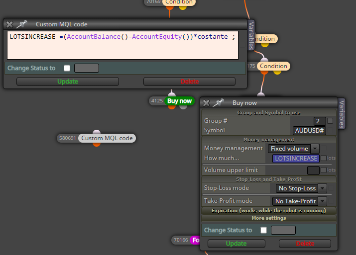Expand the Expiration section

click(x=269, y=211)
